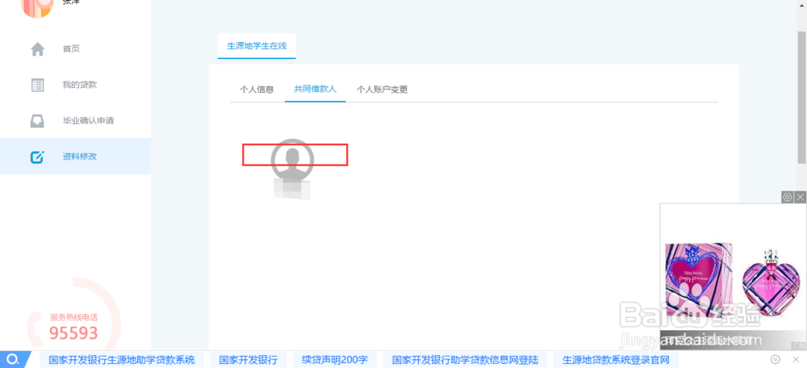Image resolution: width=807 pixels, height=368 pixels.
Task: Open 国家开发银行助学贷款信息网登陆 link
Action: (x=466, y=360)
